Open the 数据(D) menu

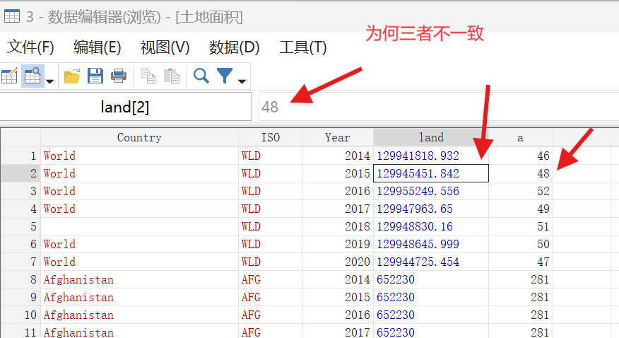[234, 47]
